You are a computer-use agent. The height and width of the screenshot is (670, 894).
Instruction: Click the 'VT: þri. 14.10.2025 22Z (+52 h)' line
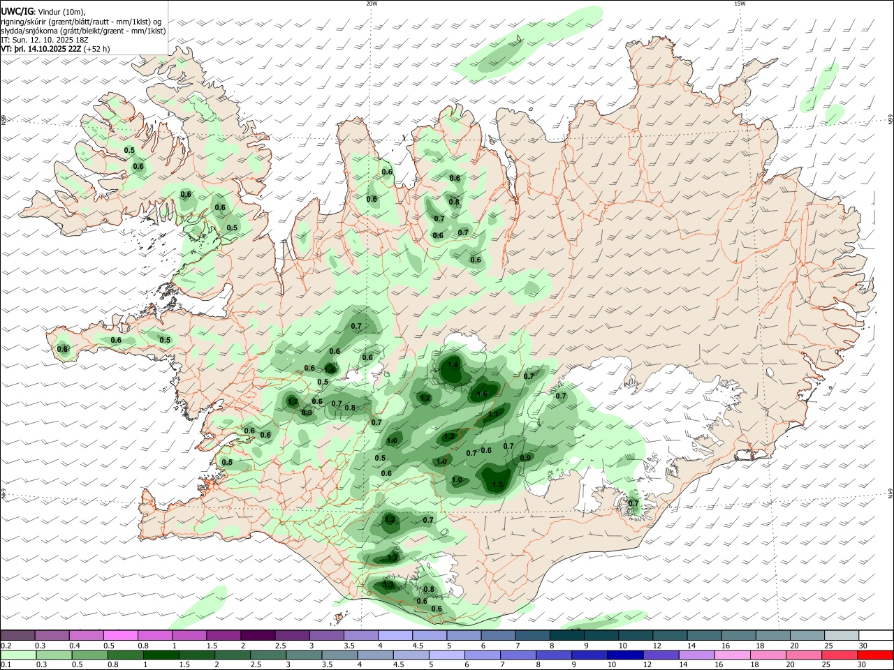tap(56, 49)
